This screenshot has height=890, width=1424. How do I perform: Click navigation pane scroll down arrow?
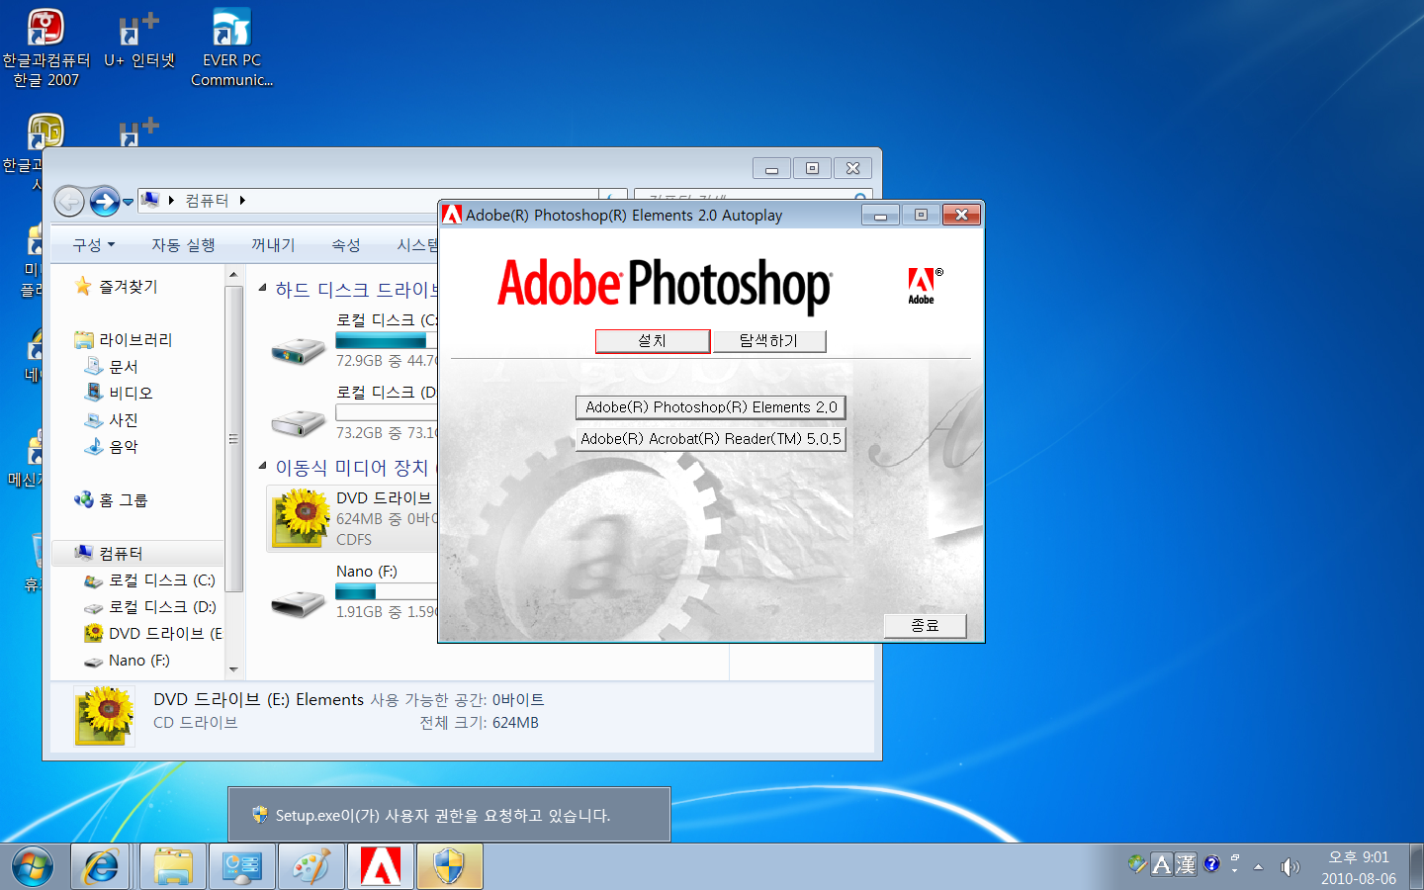click(x=233, y=669)
